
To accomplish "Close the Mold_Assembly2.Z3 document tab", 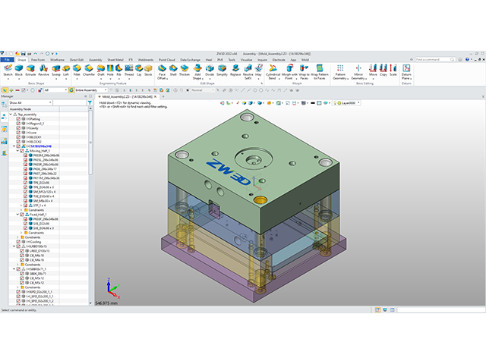I will (x=156, y=96).
